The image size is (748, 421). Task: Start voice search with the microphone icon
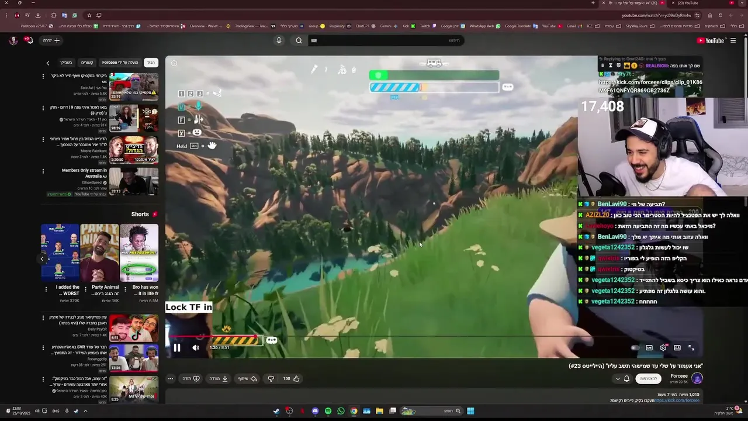point(279,40)
